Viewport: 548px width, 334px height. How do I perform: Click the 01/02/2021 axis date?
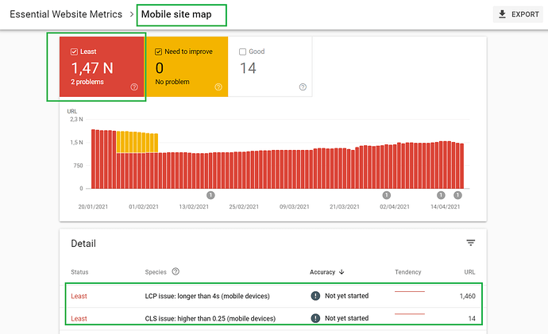(144, 206)
